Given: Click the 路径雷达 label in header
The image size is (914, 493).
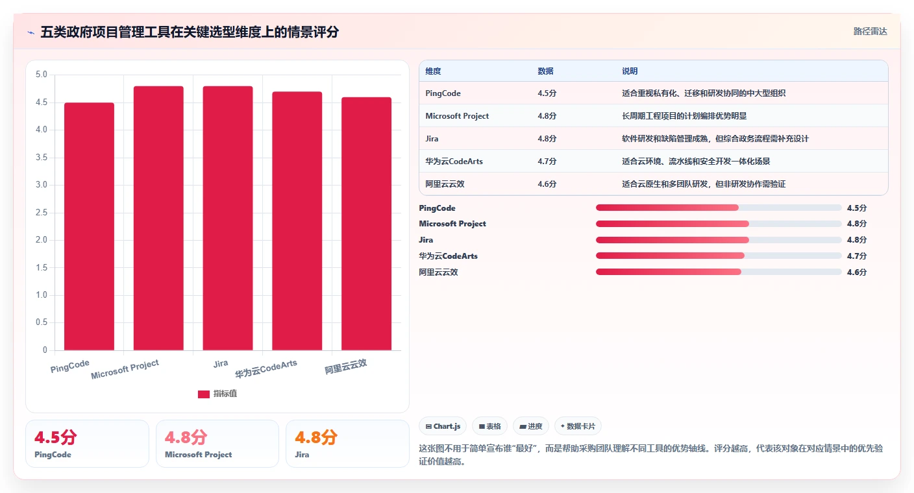Looking at the screenshot, I should [870, 31].
